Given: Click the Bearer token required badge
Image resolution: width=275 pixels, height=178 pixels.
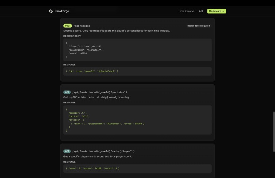Looking at the screenshot, I should [x=199, y=26].
